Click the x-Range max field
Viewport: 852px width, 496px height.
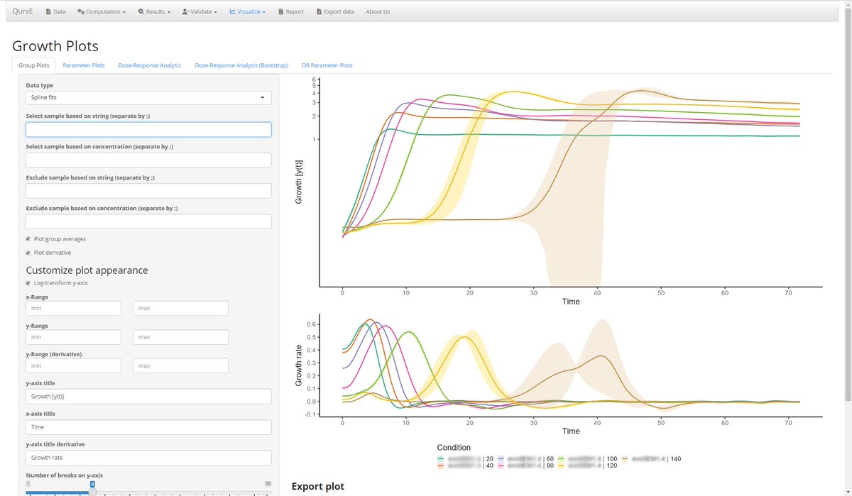coord(180,309)
